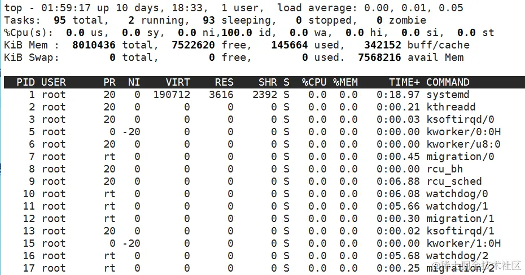Click free memory value 7522620
Screen dimensions: 525x275
193,45
